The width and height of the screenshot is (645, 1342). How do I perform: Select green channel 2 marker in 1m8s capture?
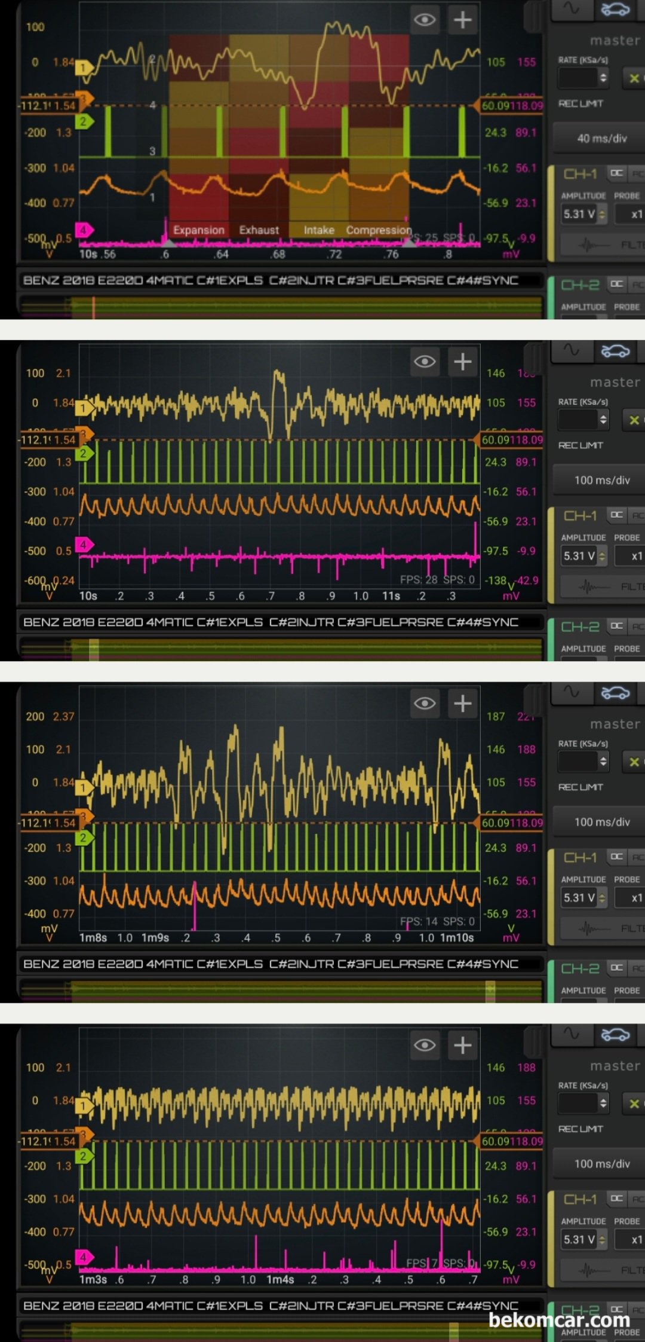point(84,838)
